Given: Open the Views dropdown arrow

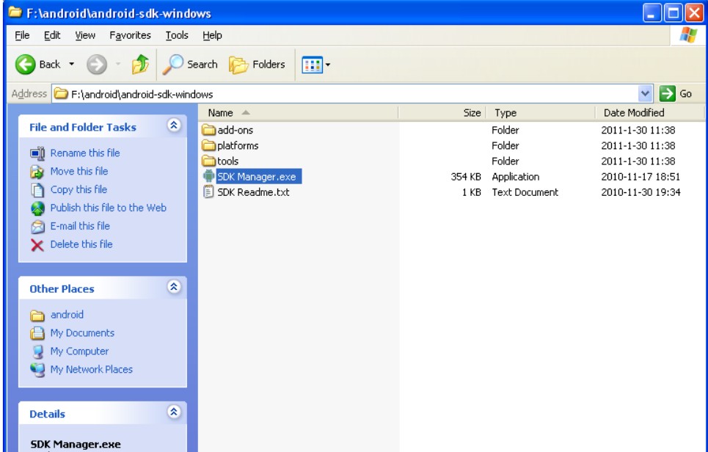Looking at the screenshot, I should 328,65.
